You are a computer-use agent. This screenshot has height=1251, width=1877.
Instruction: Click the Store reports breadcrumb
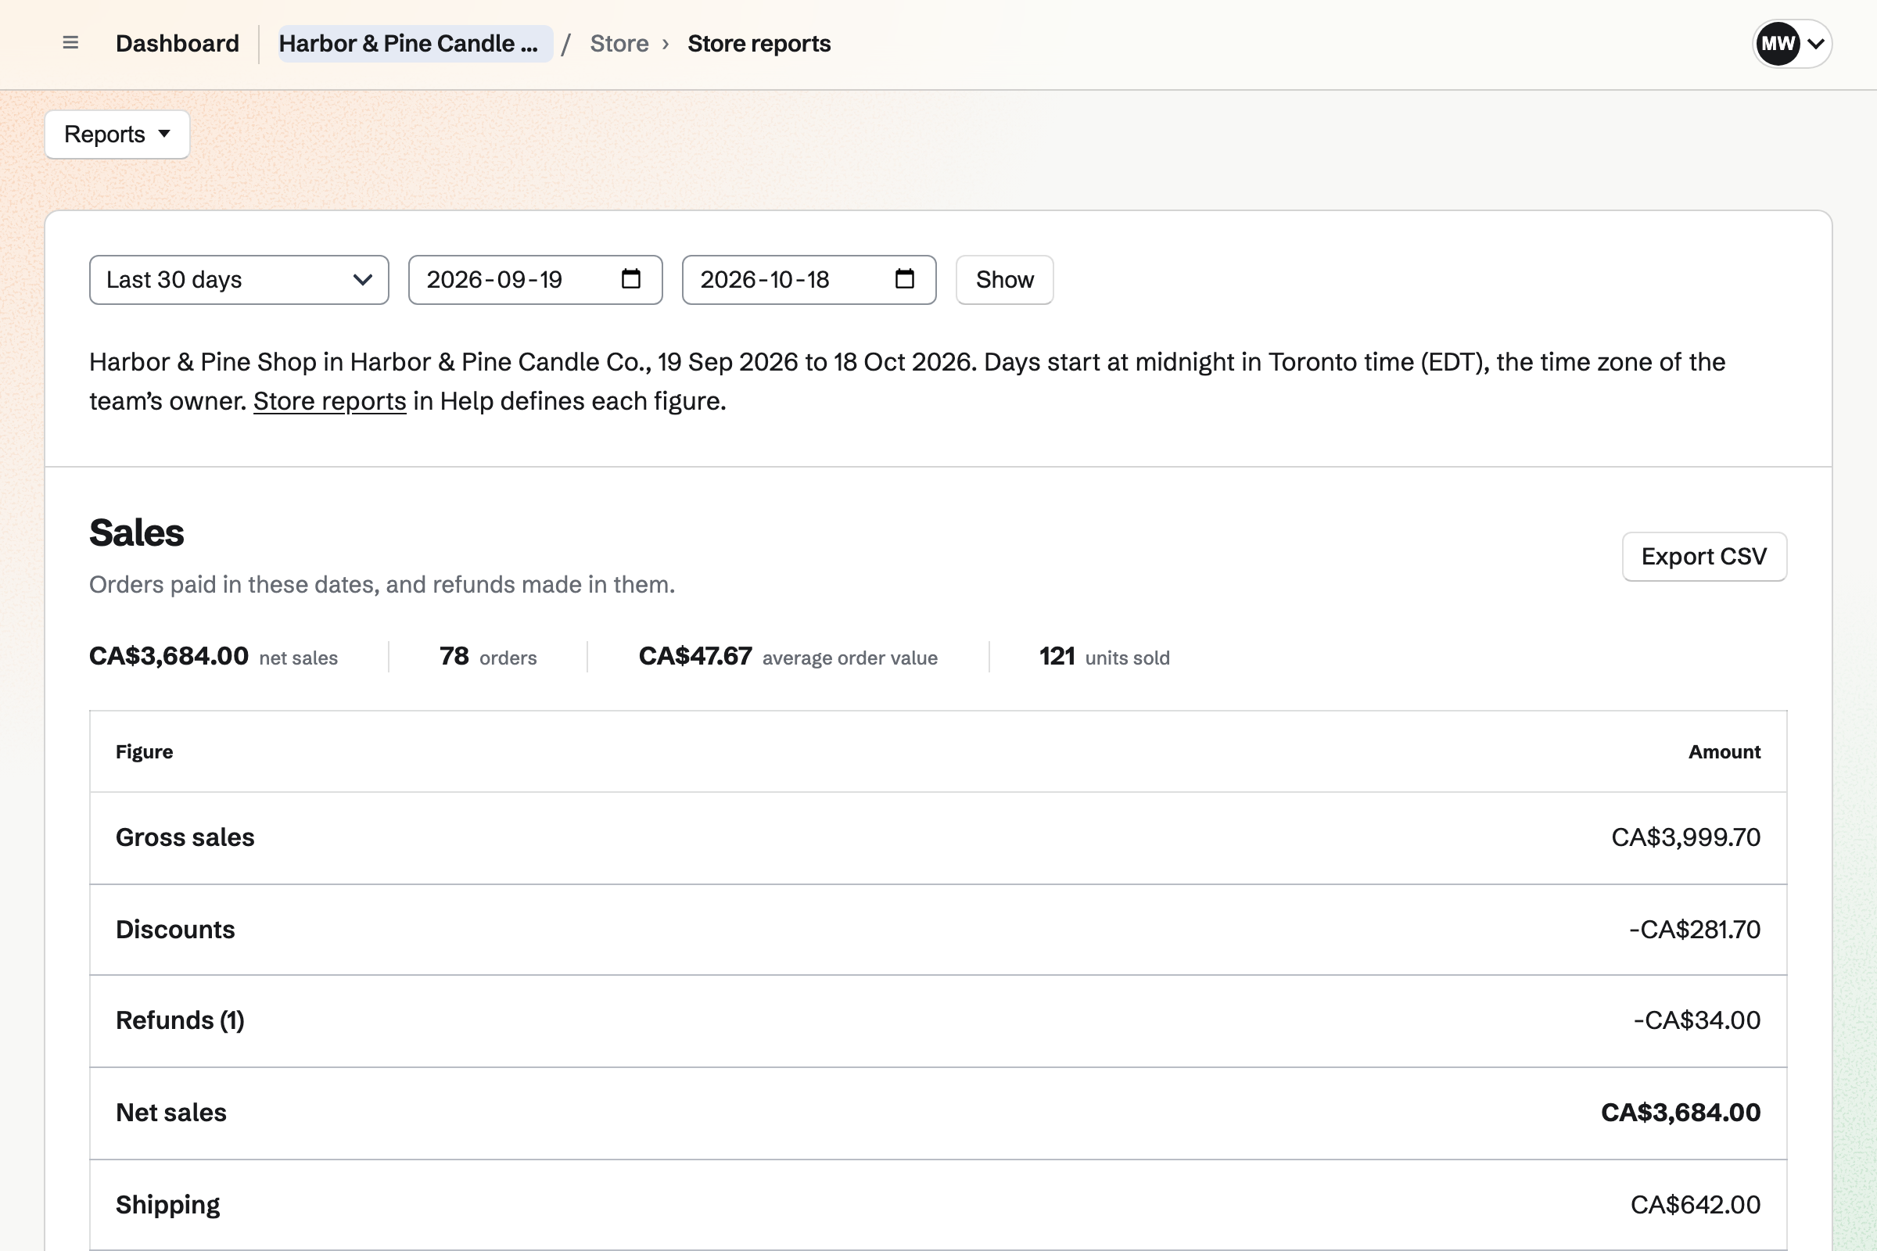[x=759, y=43]
